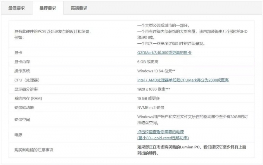Click the 硬盘驱动器 row label

(x=24, y=107)
